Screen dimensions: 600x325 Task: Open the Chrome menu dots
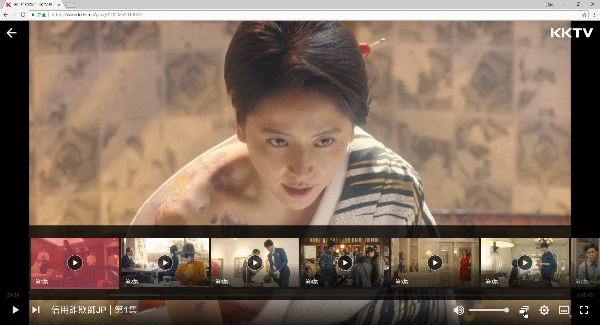pos(594,15)
